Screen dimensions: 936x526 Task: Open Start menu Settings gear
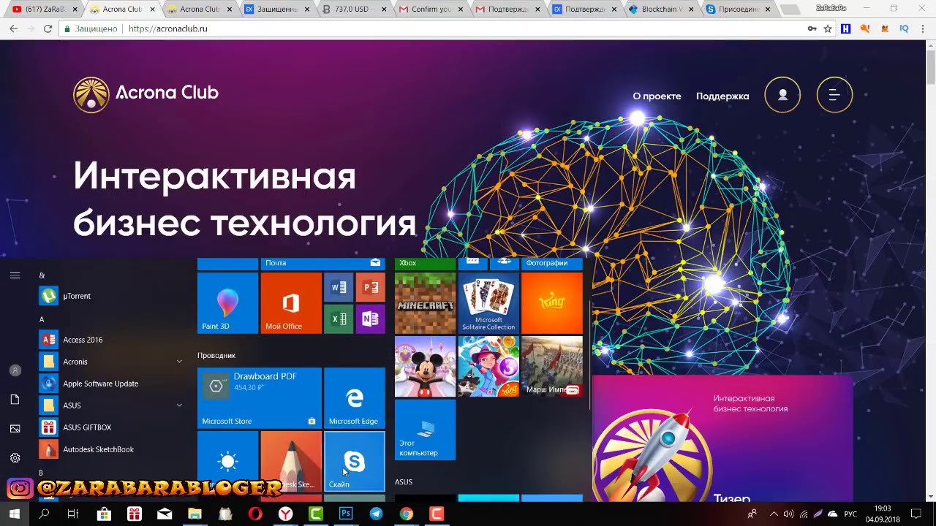tap(15, 458)
